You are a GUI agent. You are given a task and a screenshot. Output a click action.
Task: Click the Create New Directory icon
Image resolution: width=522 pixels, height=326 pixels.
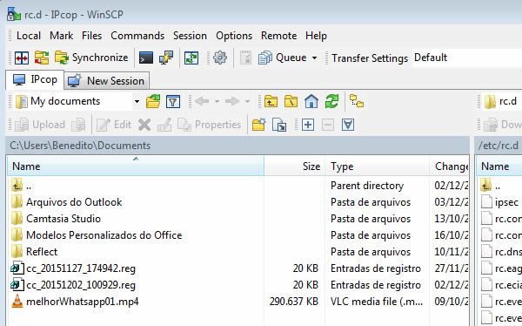258,125
